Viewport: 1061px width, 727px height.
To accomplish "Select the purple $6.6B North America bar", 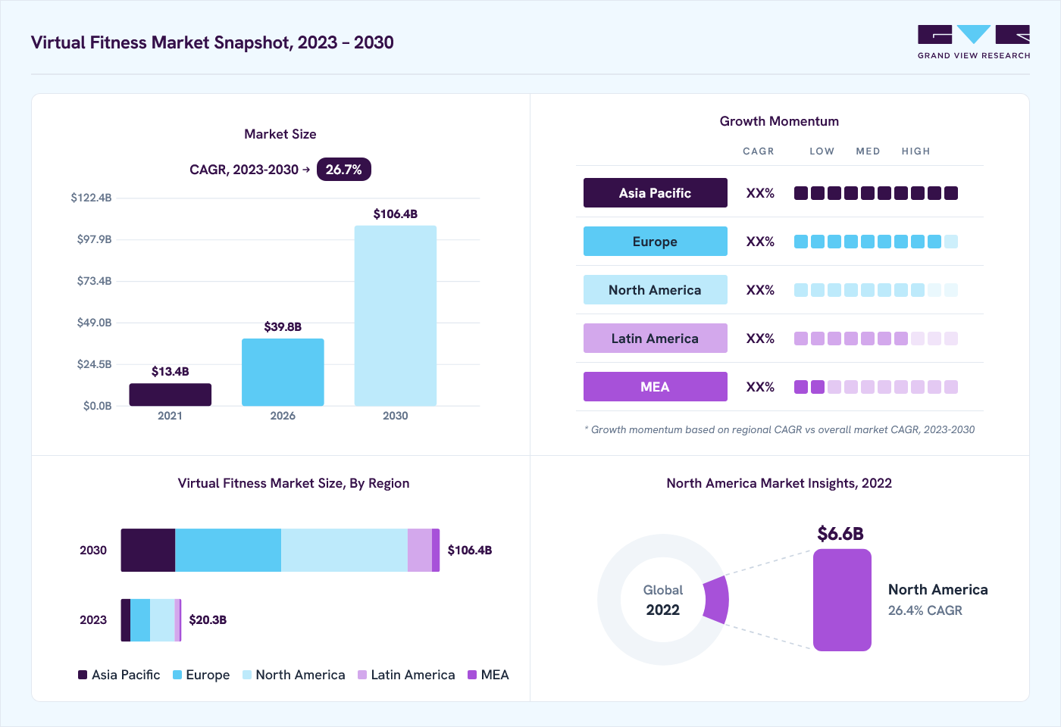I will tap(842, 600).
